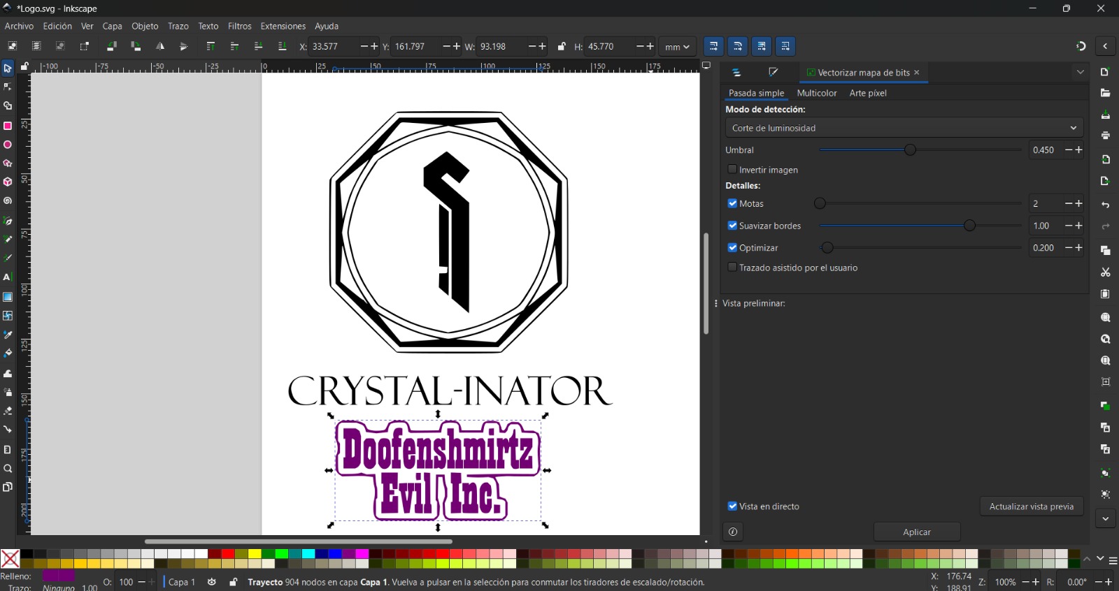Screen dimensions: 1119x591
Task: Select the Node editing tool
Action: click(x=8, y=87)
